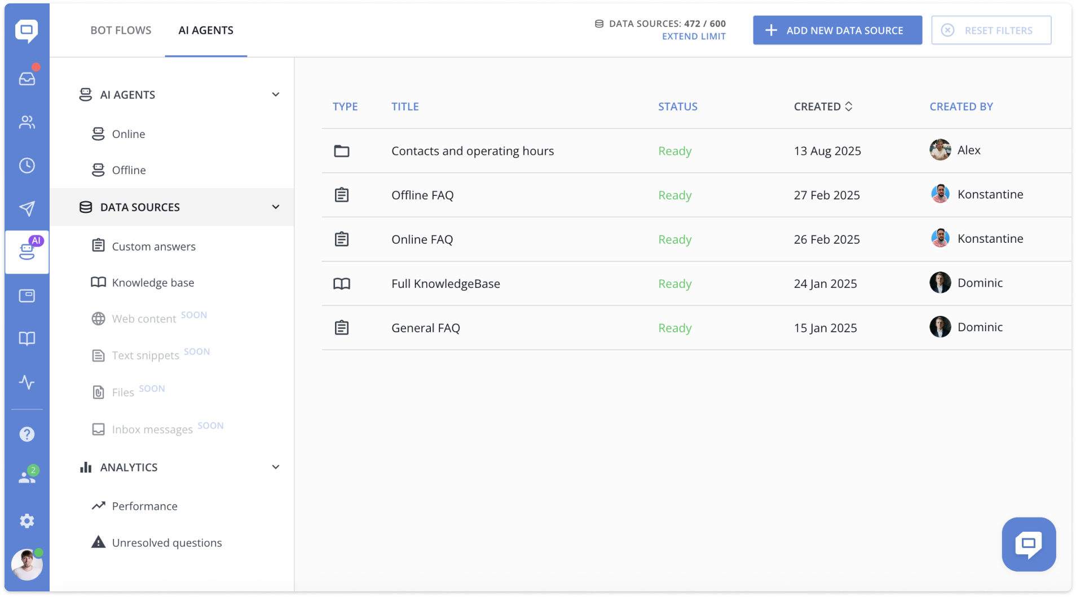Viewport: 1076px width, 597px height.
Task: Click the book icon for Full KnowledgeBase
Action: click(342, 284)
